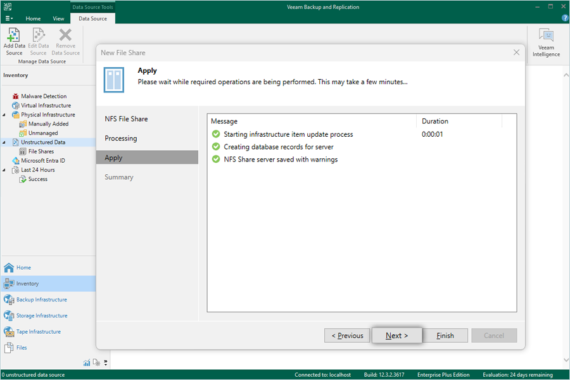
Task: Collapse the Last 24 Hours tree node
Action: [x=4, y=170]
